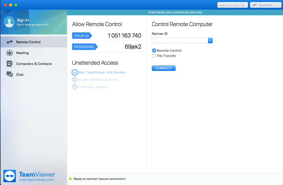Click the plus icon beside Grant easy access

[x=75, y=87]
